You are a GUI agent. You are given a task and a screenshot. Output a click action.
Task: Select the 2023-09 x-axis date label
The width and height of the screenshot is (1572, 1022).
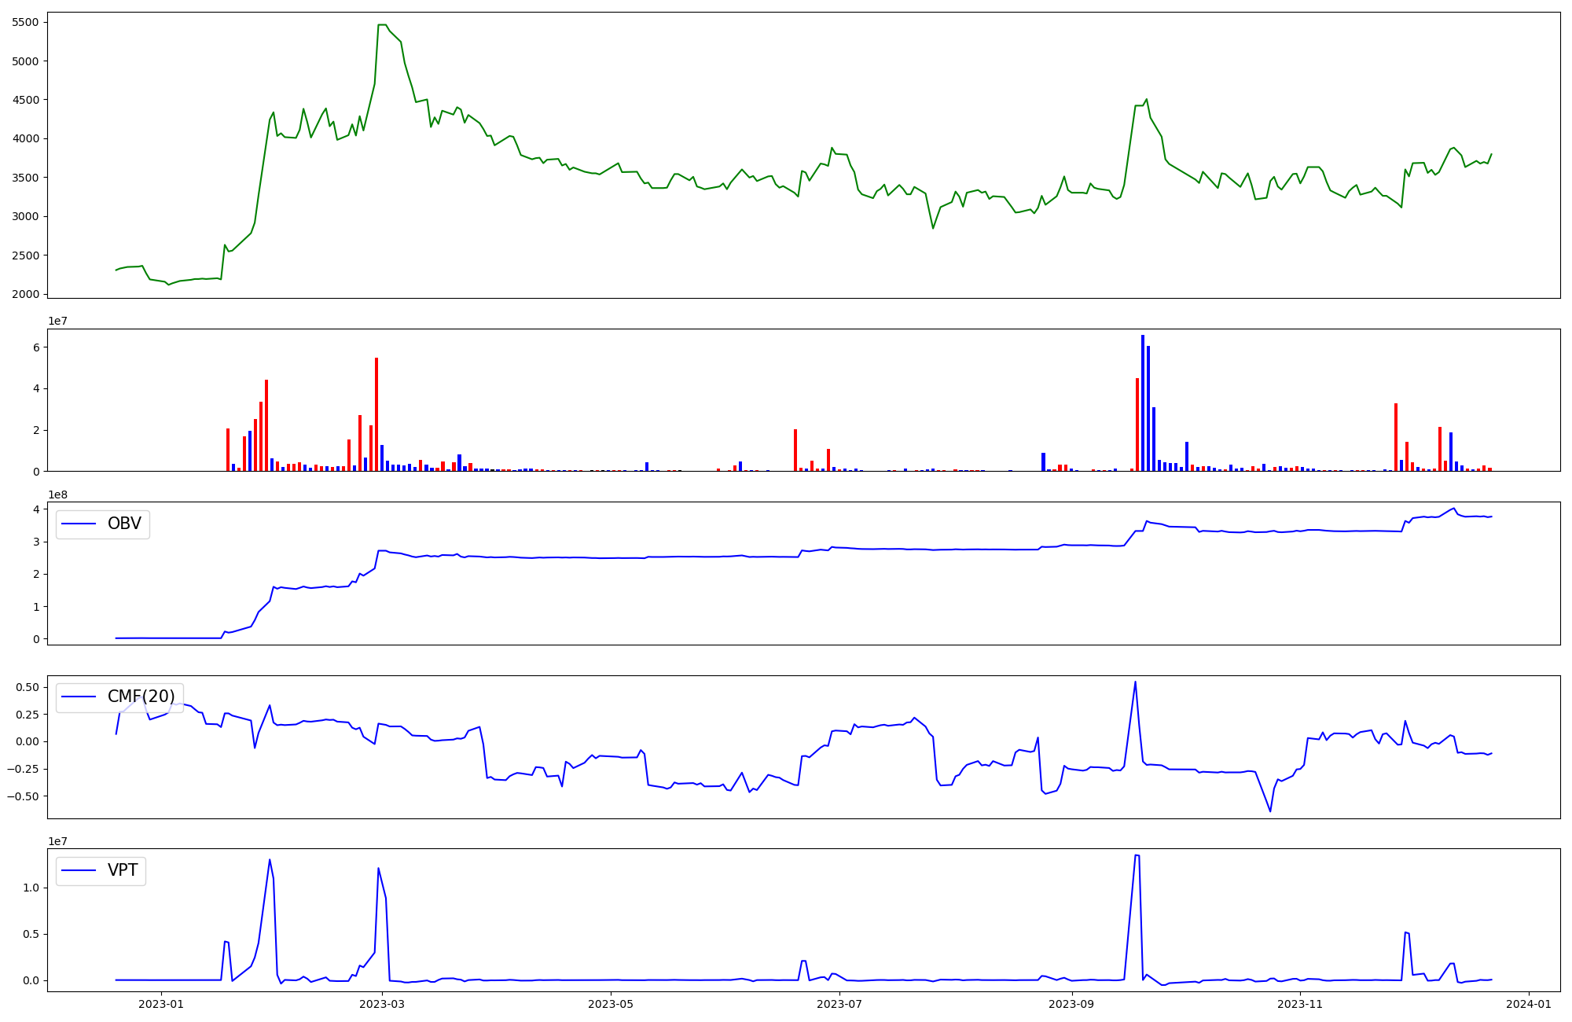pos(1071,1004)
